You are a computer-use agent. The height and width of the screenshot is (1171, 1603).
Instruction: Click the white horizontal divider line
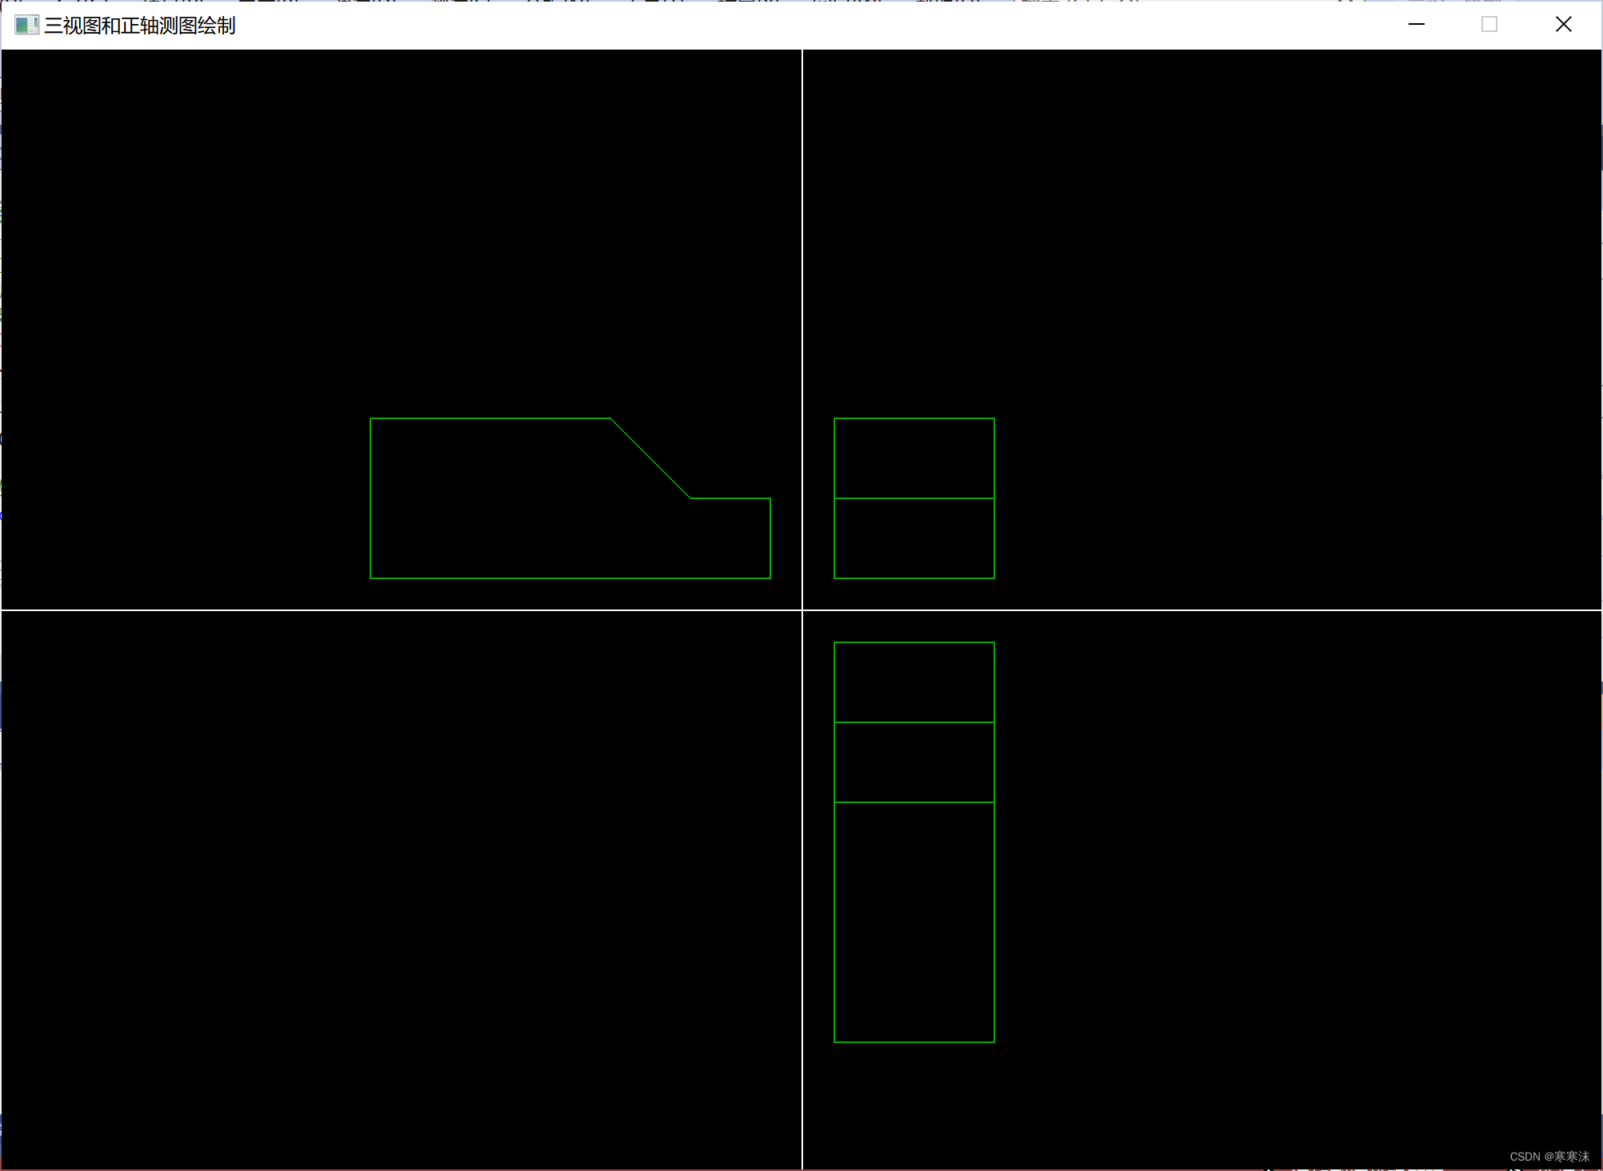coord(400,609)
